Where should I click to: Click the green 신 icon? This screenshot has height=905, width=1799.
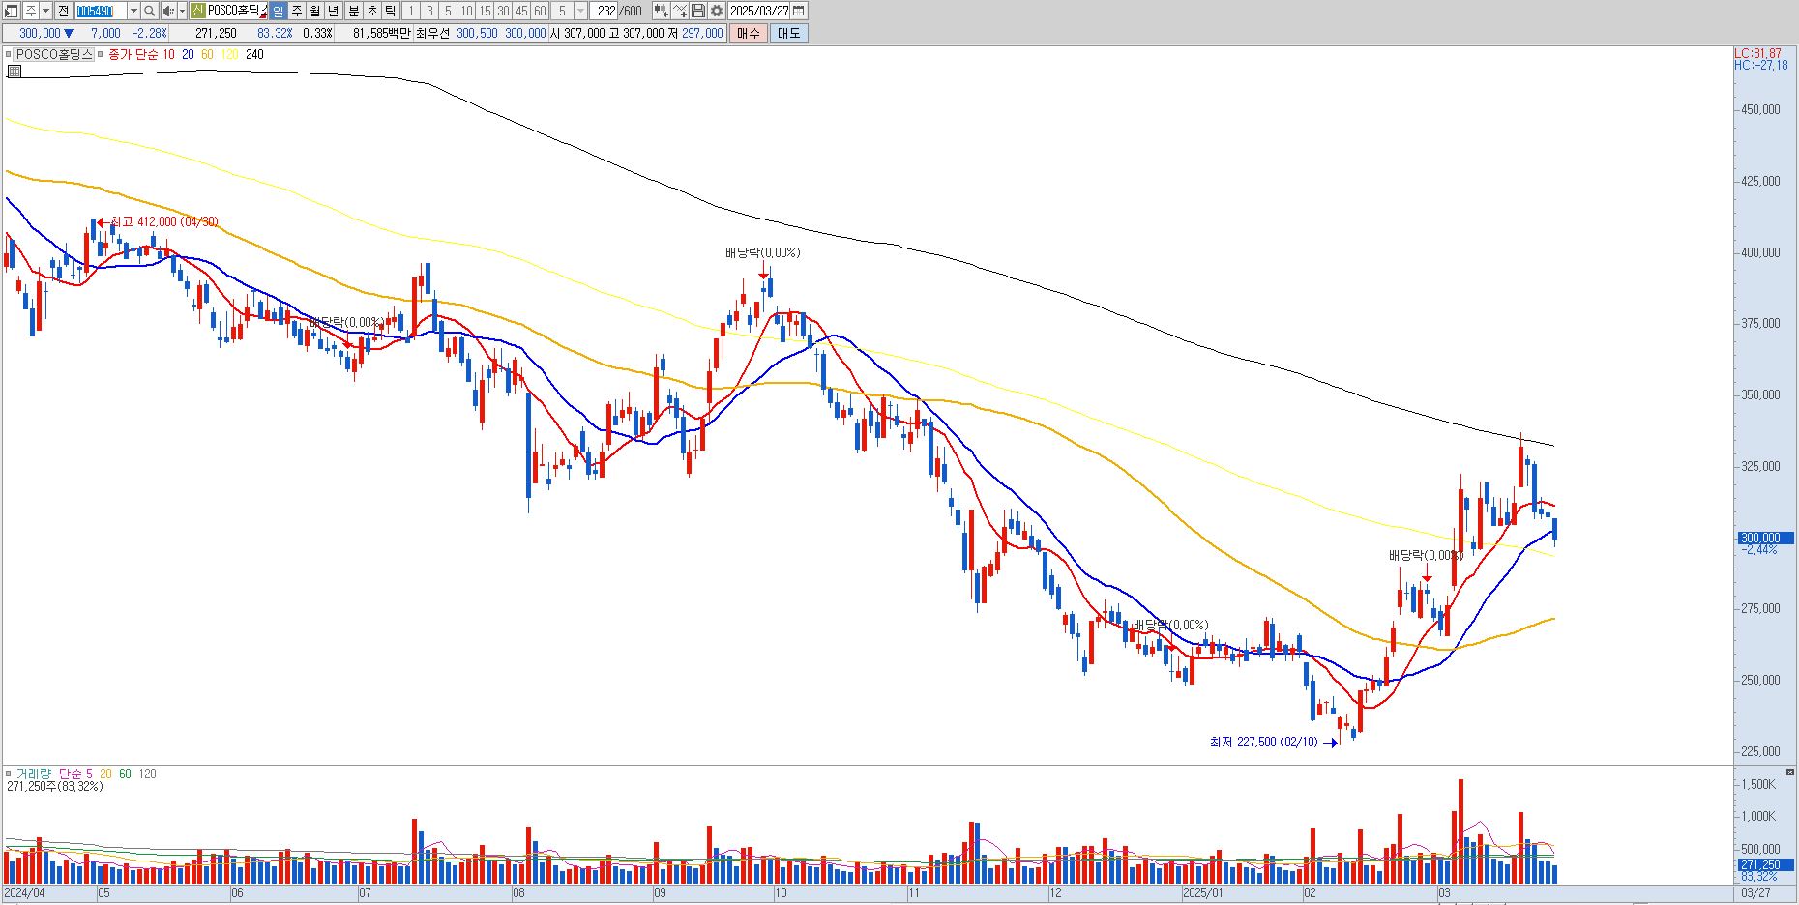tap(198, 11)
